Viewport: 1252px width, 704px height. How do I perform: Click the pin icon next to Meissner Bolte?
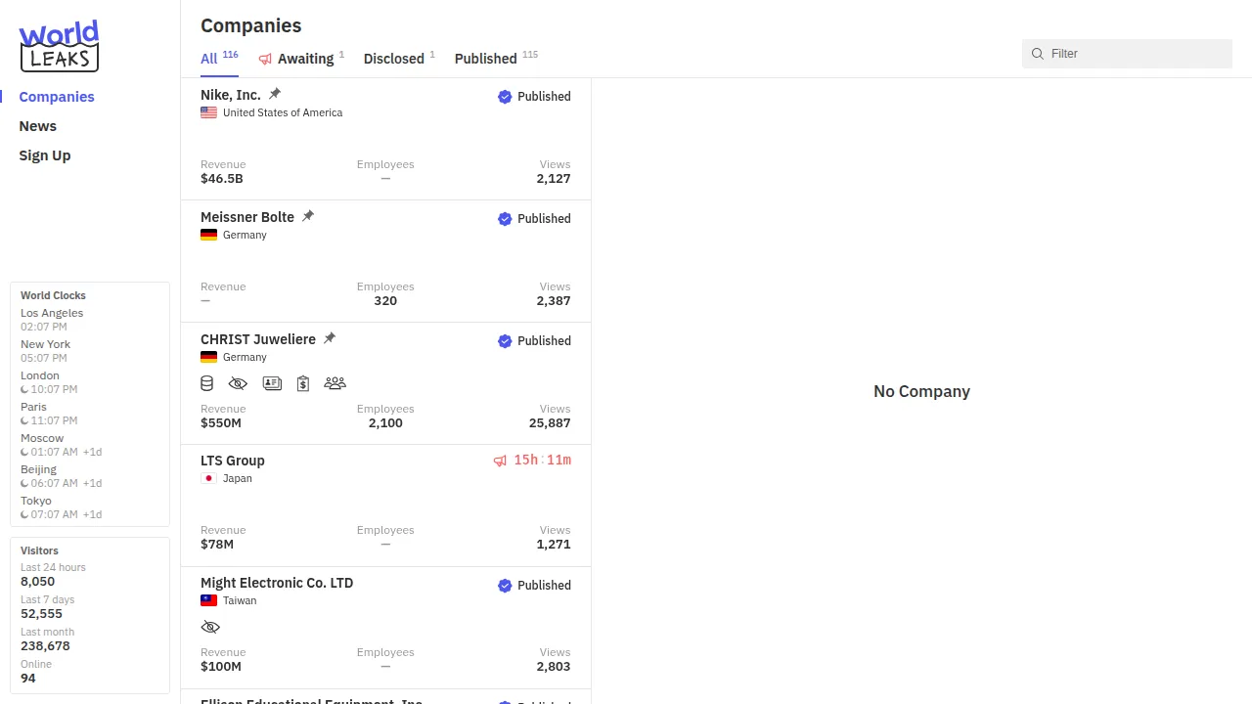pos(308,216)
